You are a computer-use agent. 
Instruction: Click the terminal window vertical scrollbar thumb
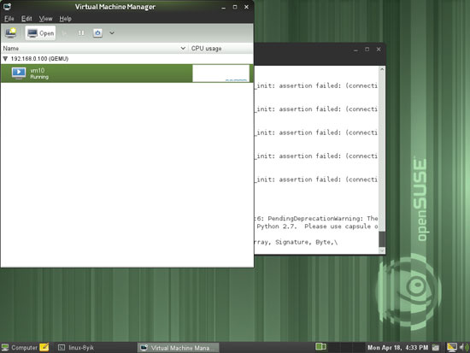tap(382, 239)
